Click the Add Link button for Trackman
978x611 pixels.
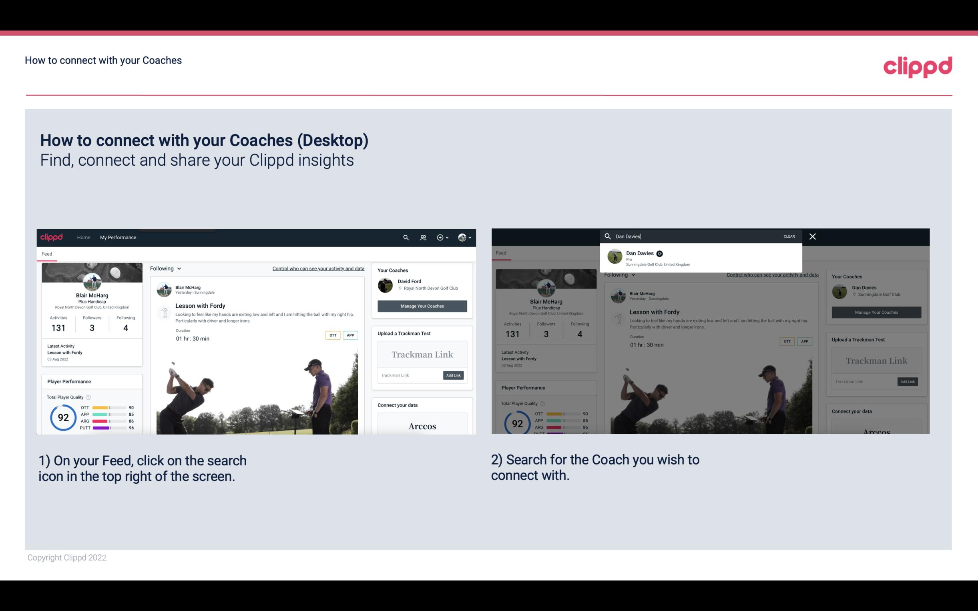453,375
